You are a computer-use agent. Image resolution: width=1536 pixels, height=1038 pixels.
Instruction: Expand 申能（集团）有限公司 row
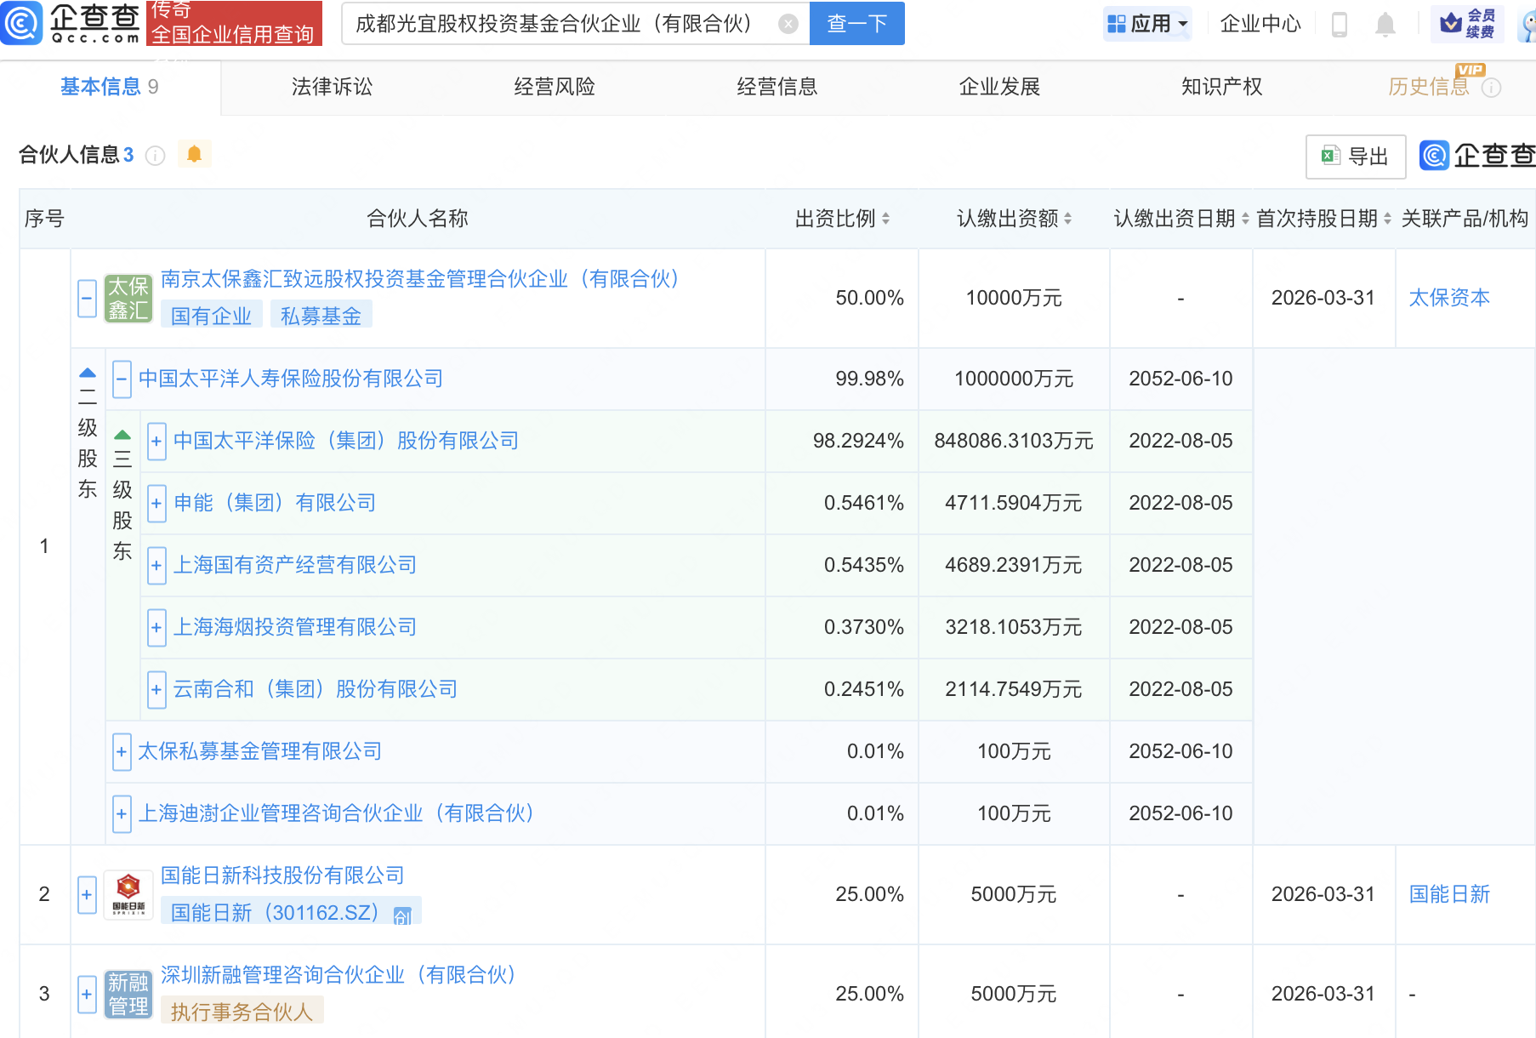[156, 503]
